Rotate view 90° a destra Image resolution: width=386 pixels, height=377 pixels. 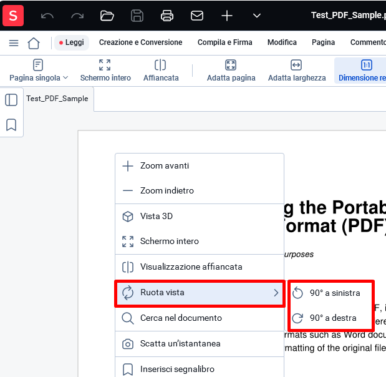330,318
